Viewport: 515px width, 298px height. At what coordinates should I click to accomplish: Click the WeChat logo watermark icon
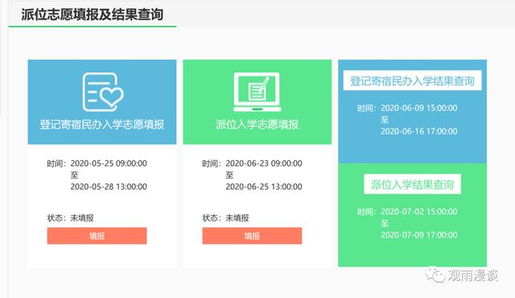(435, 275)
